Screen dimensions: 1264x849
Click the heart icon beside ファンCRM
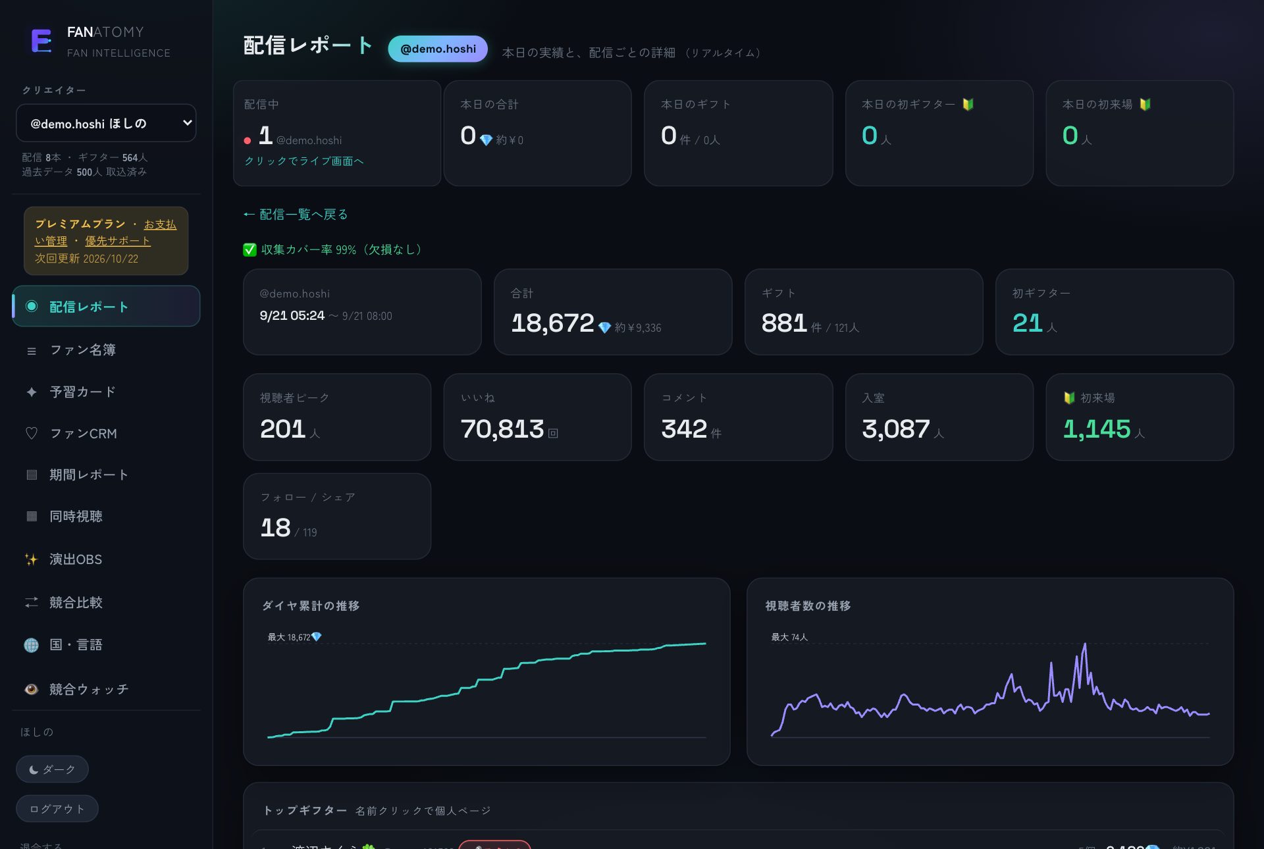coord(31,433)
